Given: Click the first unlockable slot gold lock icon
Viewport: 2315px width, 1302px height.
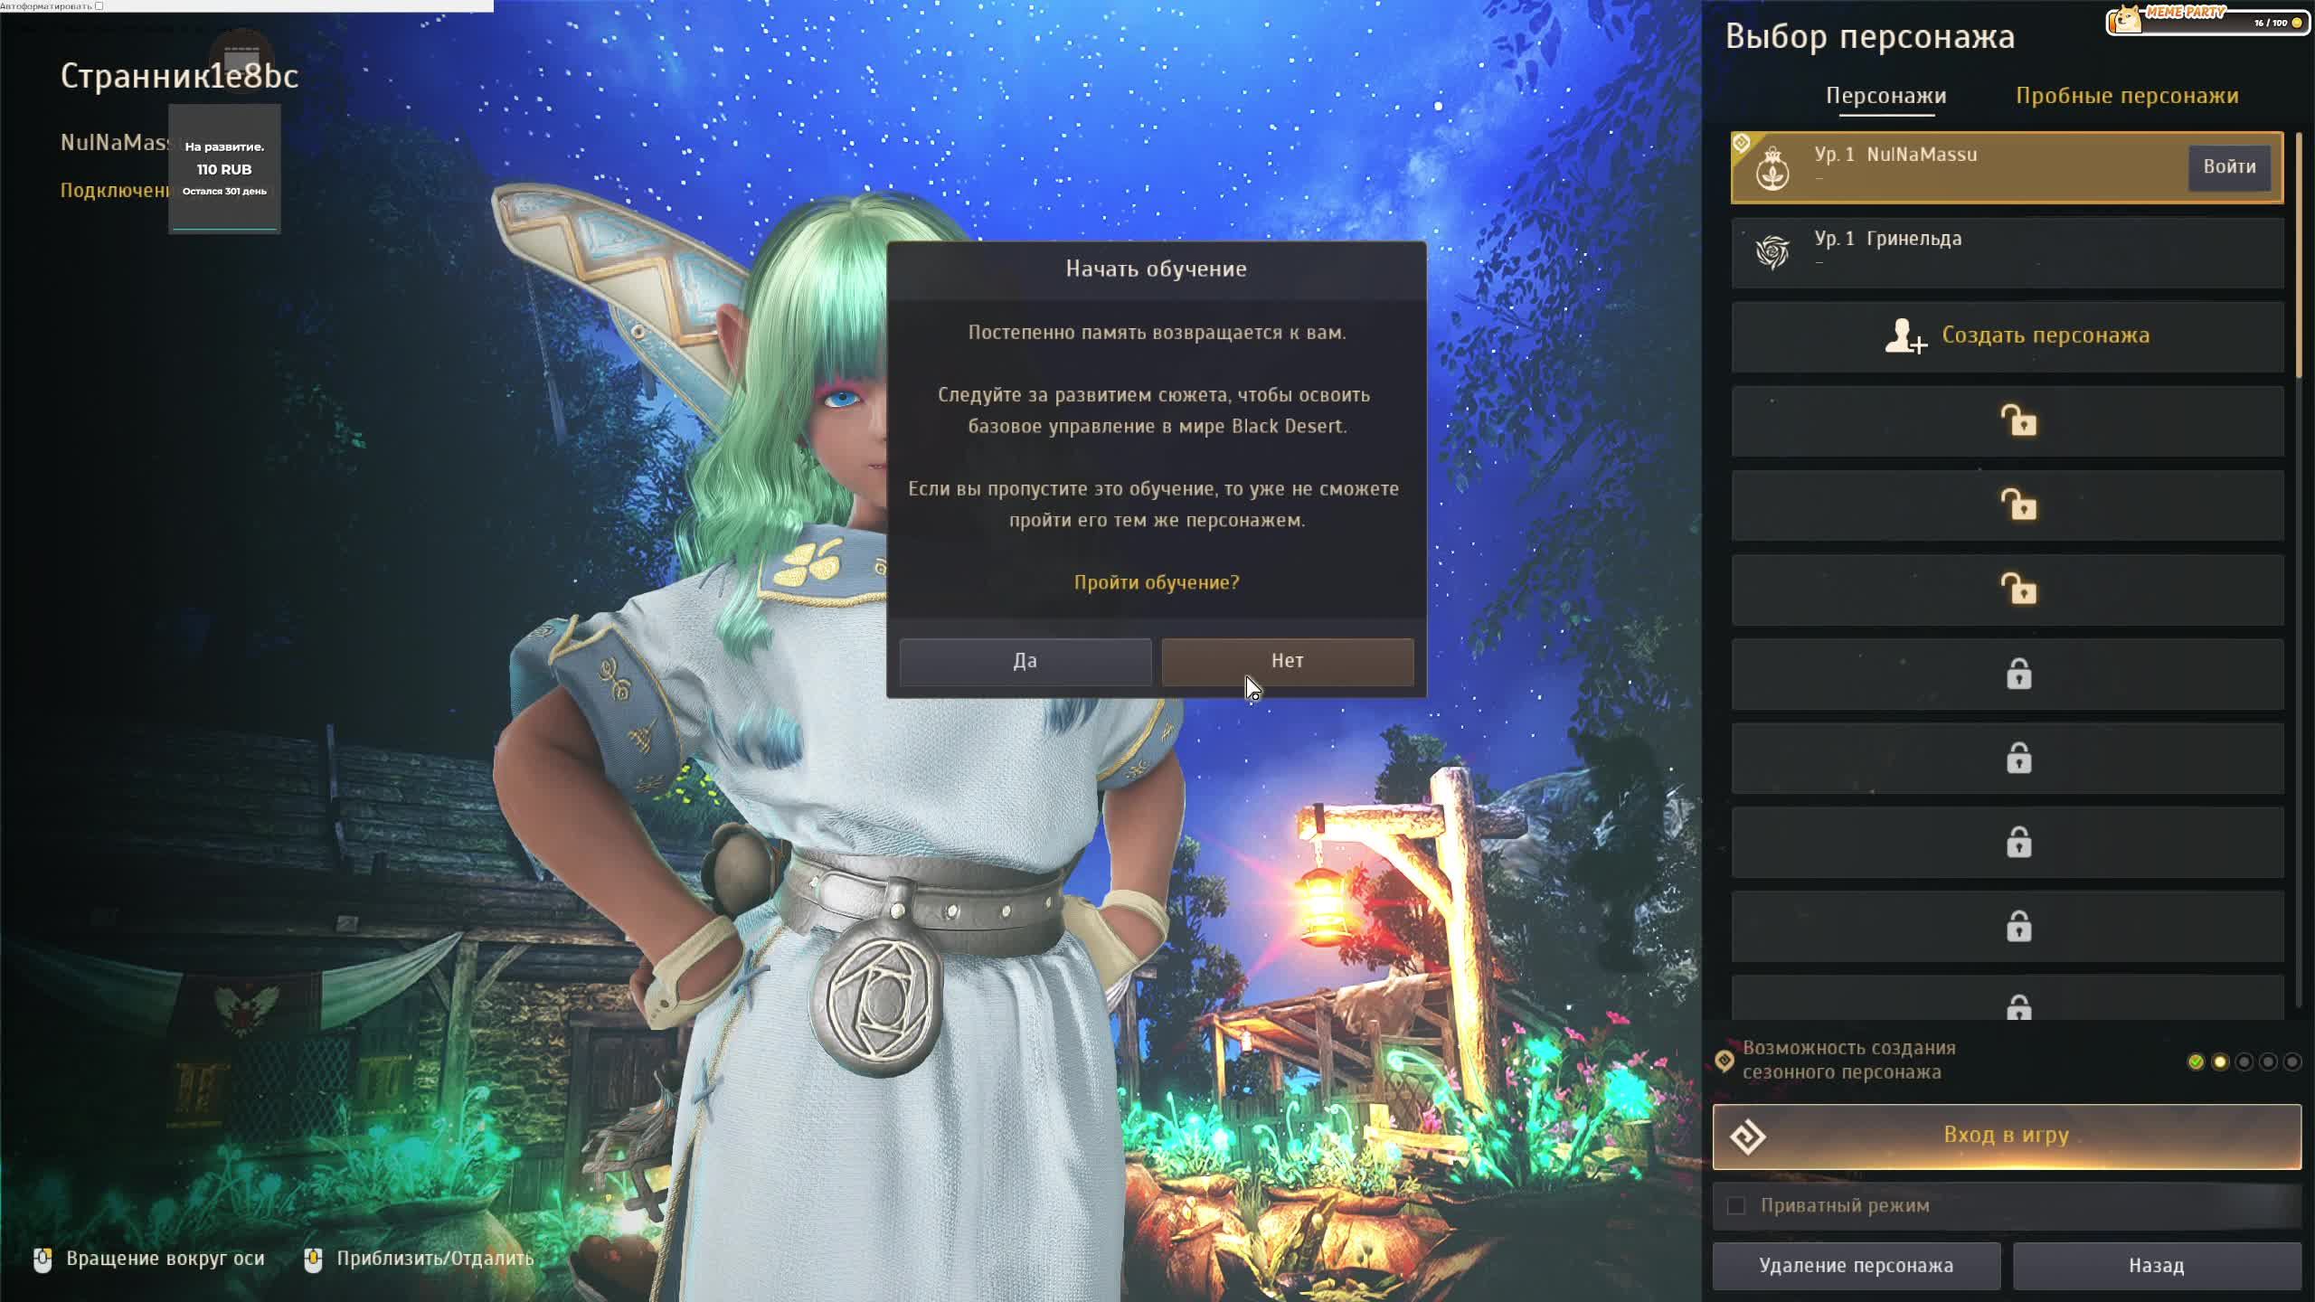Looking at the screenshot, I should click(2018, 421).
